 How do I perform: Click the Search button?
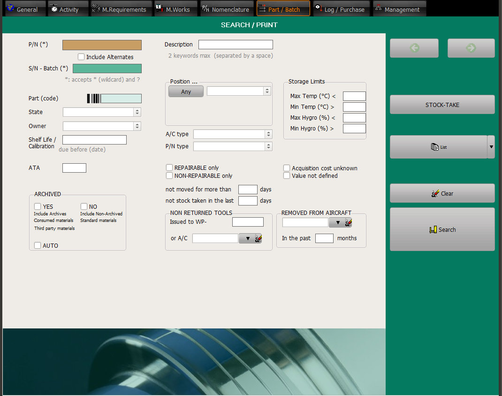[442, 229]
